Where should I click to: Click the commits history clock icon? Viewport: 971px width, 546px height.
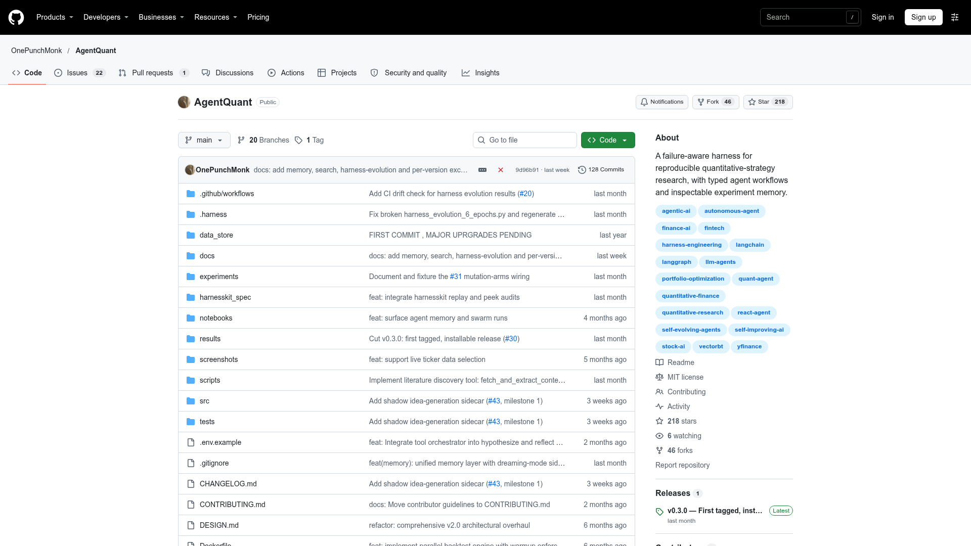tap(582, 170)
